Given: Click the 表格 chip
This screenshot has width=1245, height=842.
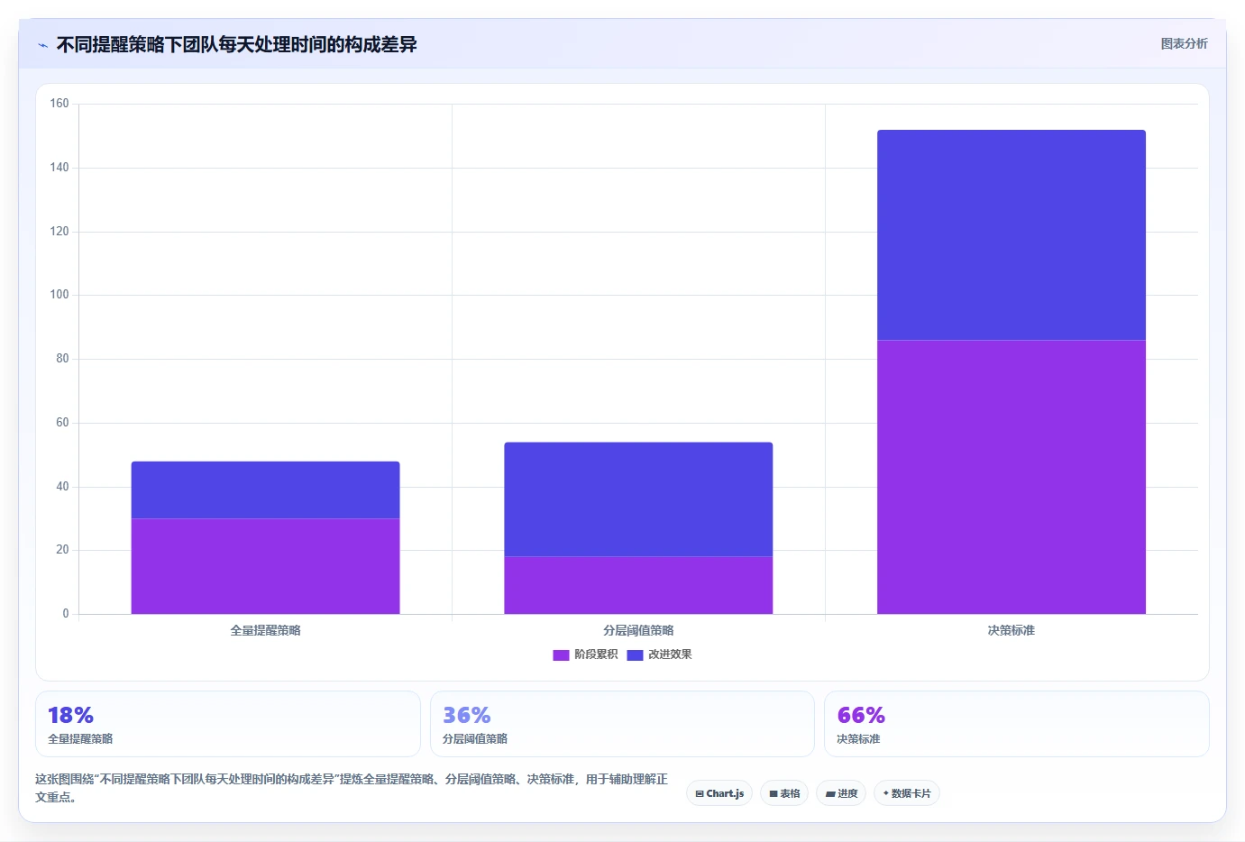Looking at the screenshot, I should click(784, 793).
